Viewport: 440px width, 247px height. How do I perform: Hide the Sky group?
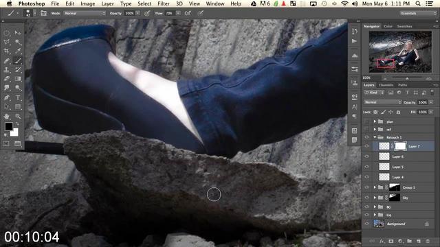tap(366, 198)
